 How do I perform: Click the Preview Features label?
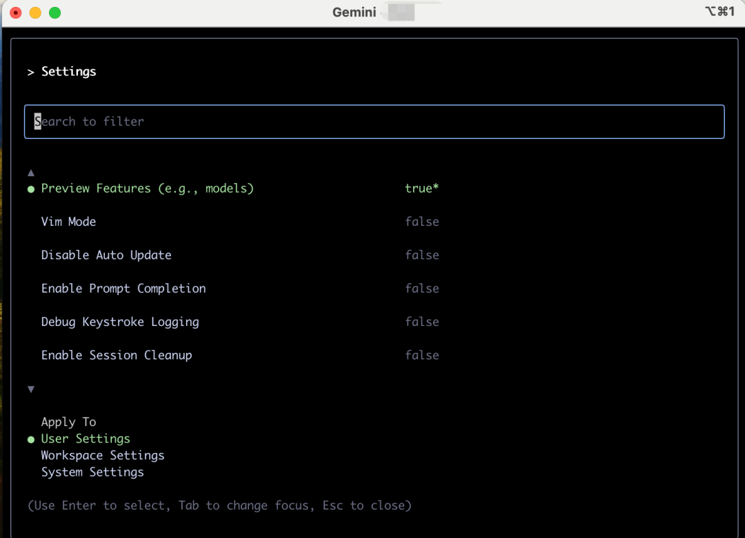[148, 189]
